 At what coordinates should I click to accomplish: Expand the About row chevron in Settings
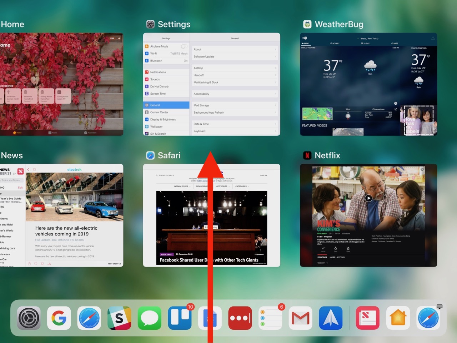point(276,49)
